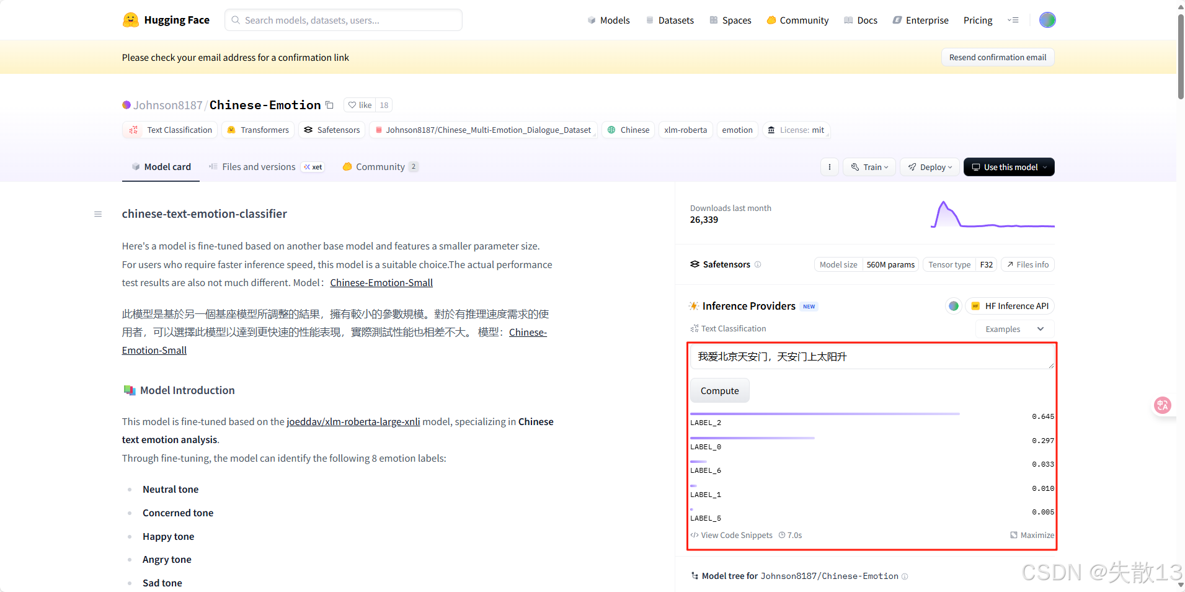The image size is (1185, 592).
Task: Click the LABEL_6 result row
Action: click(x=872, y=466)
